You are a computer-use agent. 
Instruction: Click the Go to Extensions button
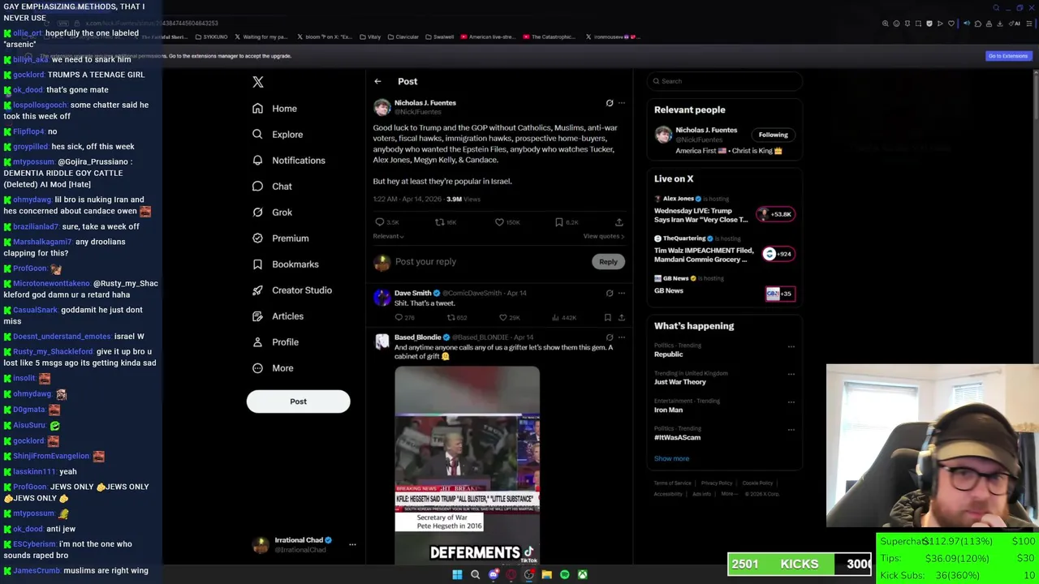point(1008,56)
